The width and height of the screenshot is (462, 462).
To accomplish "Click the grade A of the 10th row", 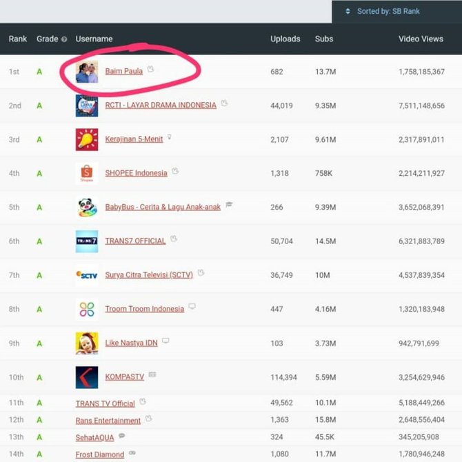I will (39, 377).
